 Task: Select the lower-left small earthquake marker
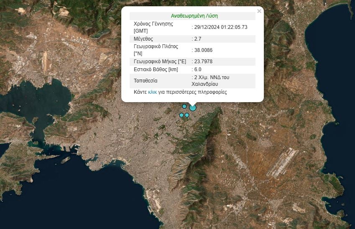[181, 115]
